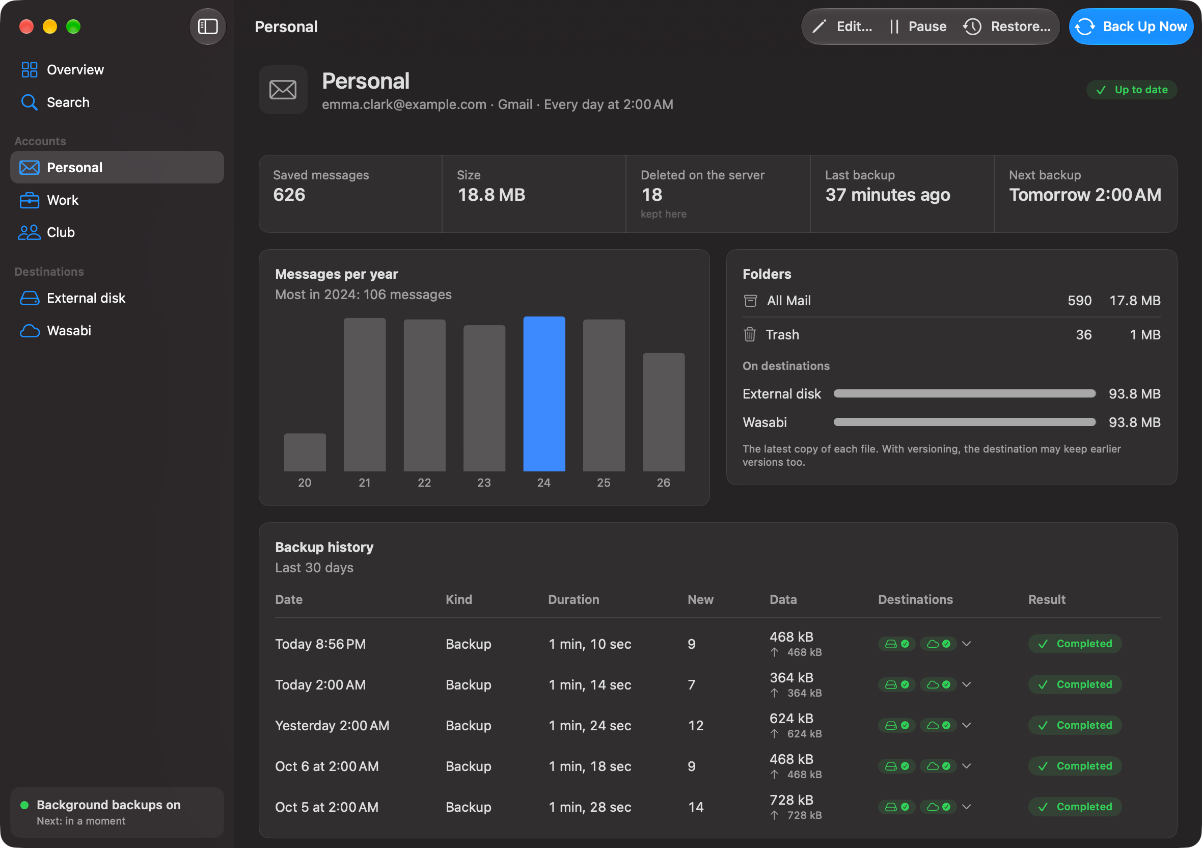Click Completed badge for Today 8:56 PM
This screenshot has height=848, width=1202.
(1075, 644)
